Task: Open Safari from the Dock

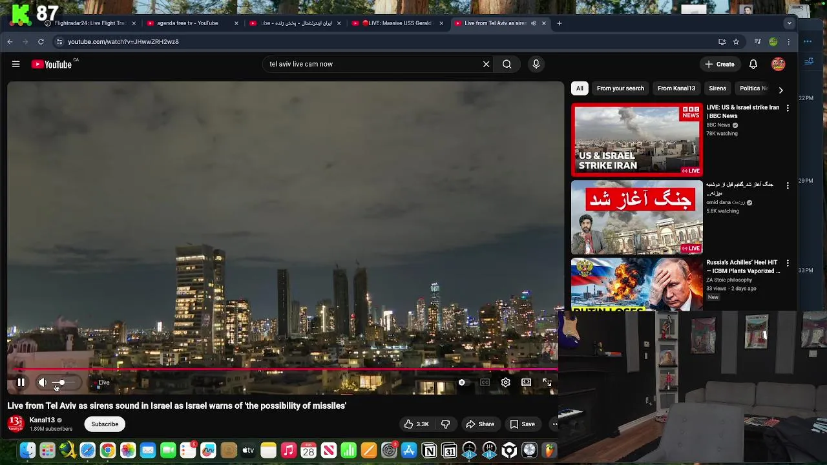Action: coord(87,450)
